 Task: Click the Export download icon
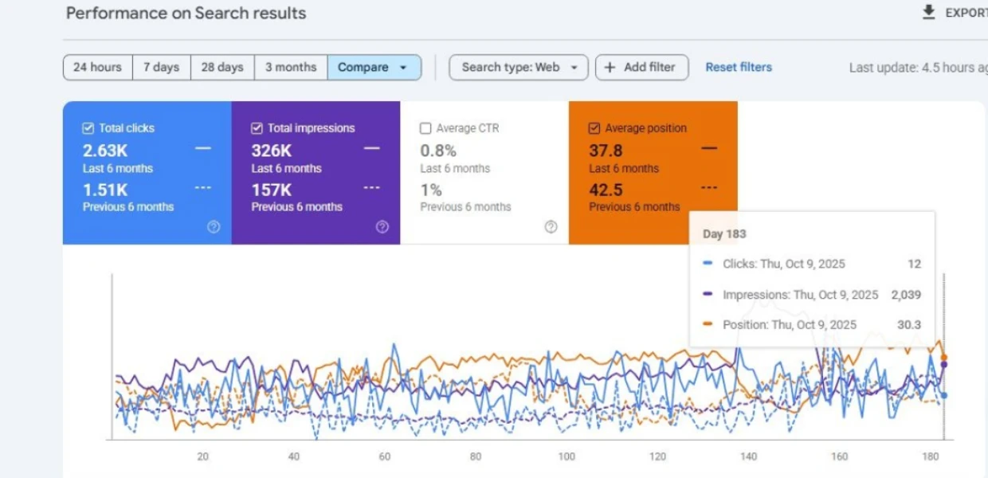[928, 12]
